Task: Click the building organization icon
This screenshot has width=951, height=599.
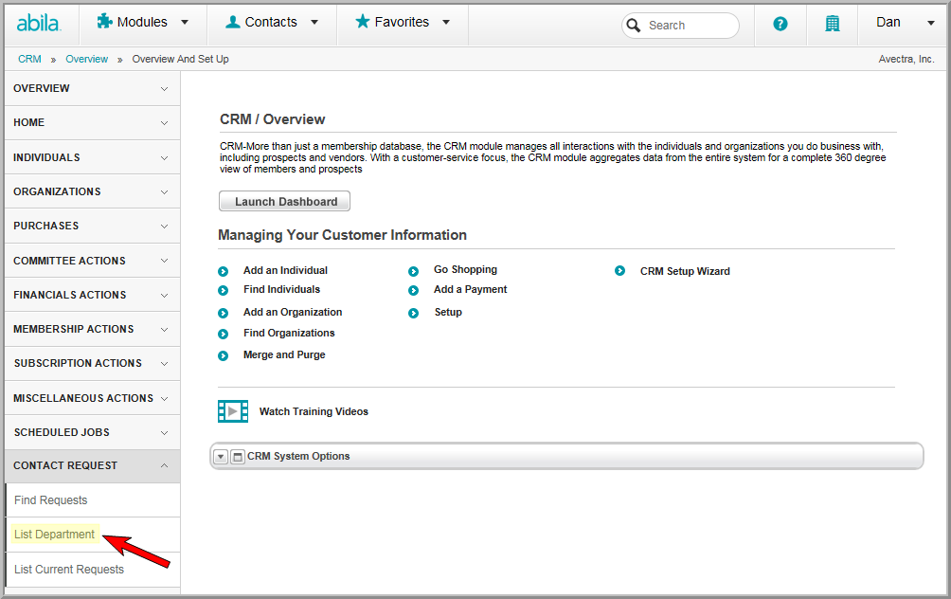Action: point(833,24)
